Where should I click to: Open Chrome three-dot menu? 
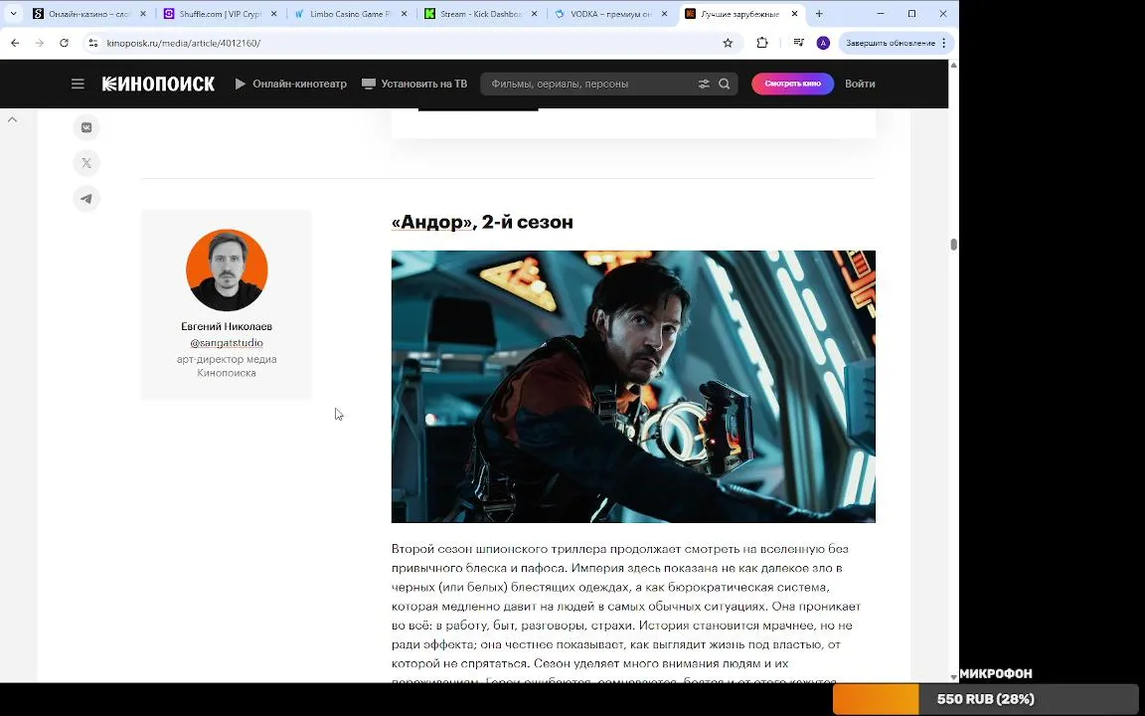tap(944, 43)
